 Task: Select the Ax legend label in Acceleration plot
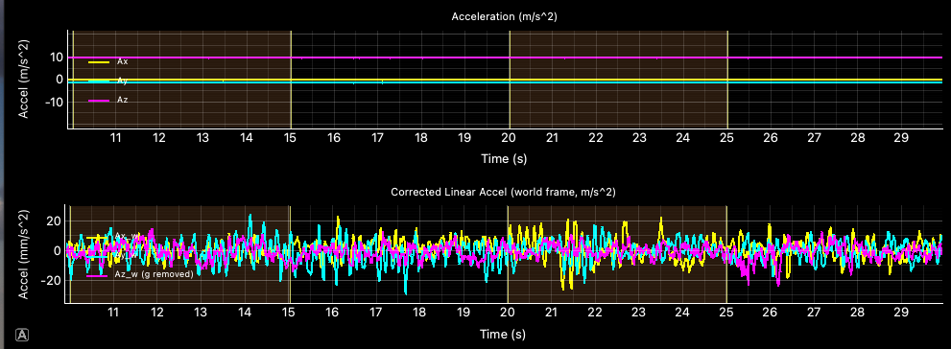coord(122,61)
